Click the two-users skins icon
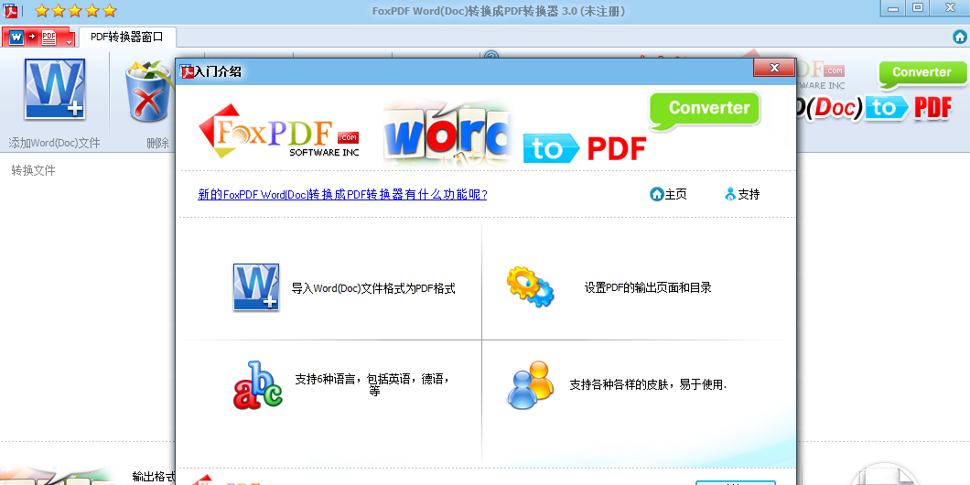The image size is (970, 485). coord(530,384)
